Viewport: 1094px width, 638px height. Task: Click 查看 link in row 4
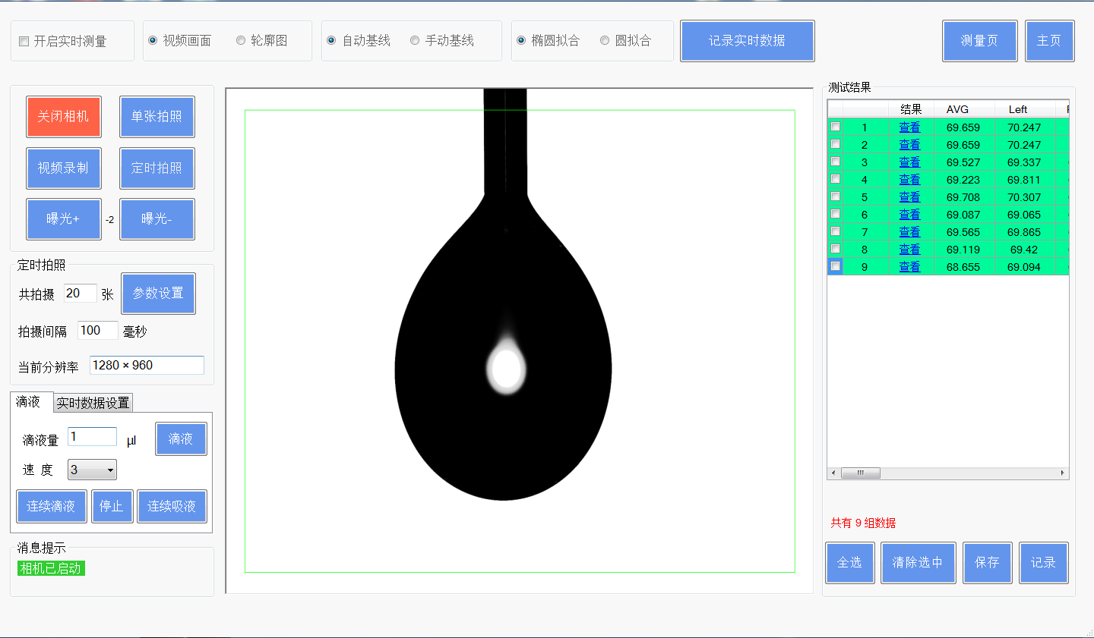[x=909, y=180]
